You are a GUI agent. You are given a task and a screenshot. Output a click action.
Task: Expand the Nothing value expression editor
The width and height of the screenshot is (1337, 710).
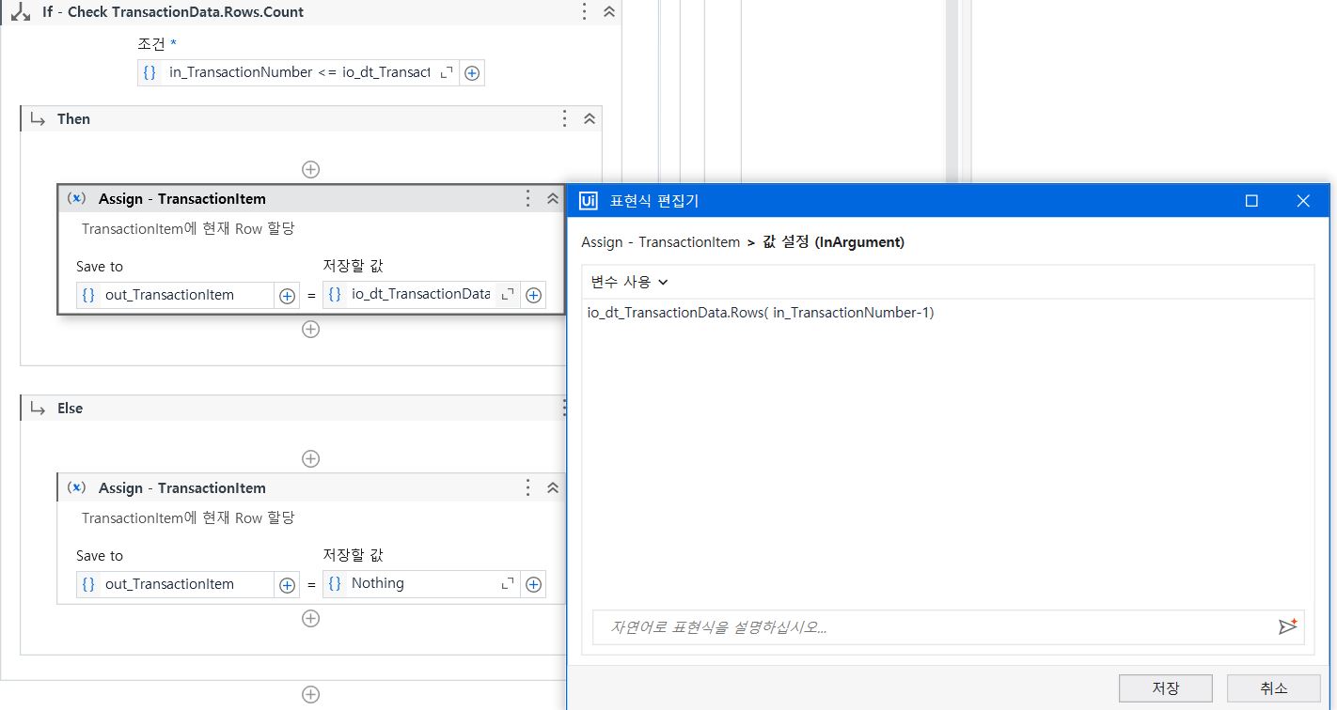(x=508, y=583)
